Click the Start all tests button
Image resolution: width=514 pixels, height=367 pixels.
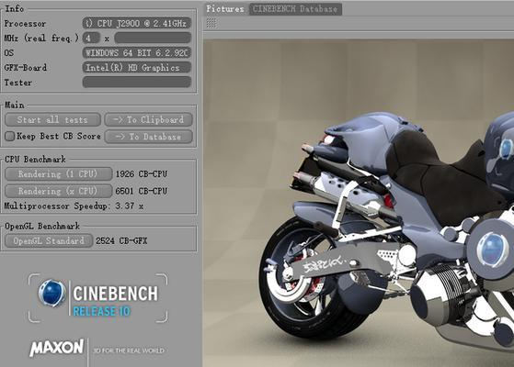(x=52, y=119)
